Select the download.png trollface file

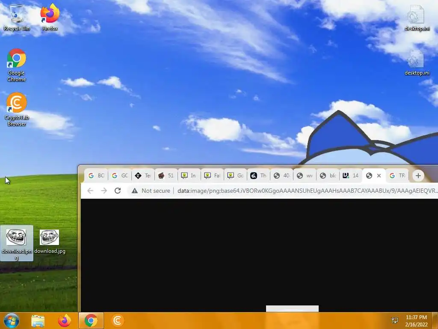click(17, 243)
